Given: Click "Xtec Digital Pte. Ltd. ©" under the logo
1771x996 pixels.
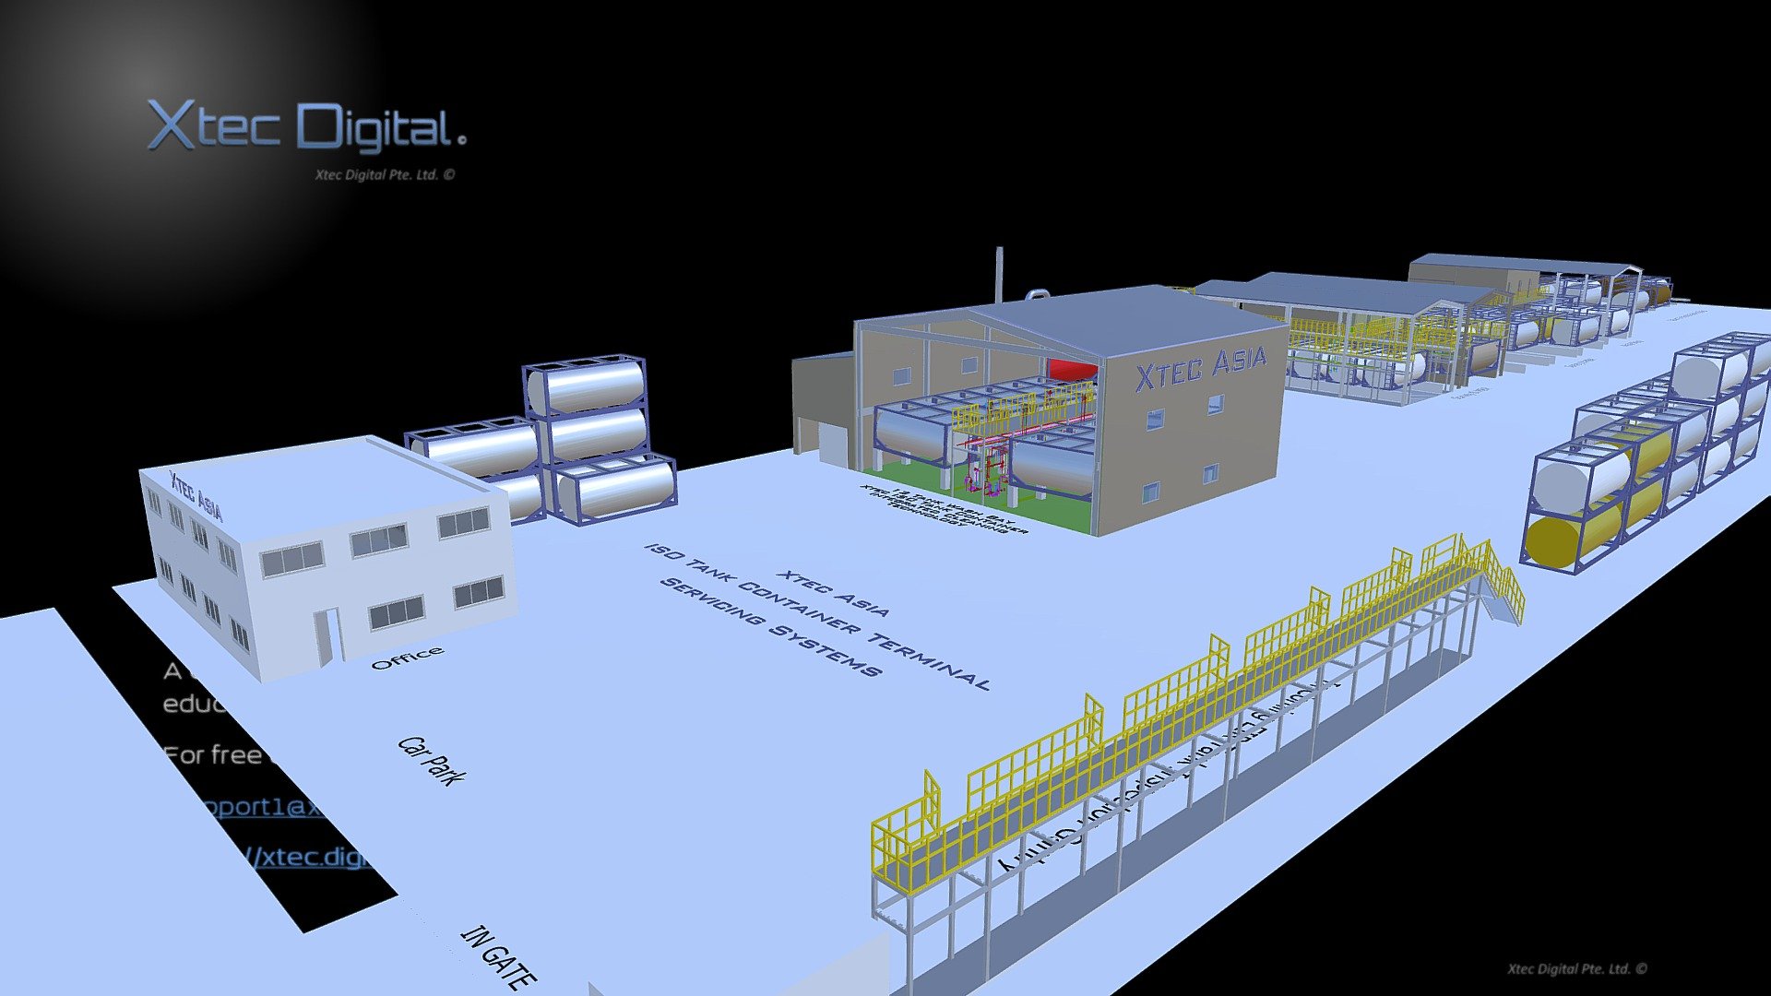Looking at the screenshot, I should click(x=385, y=174).
